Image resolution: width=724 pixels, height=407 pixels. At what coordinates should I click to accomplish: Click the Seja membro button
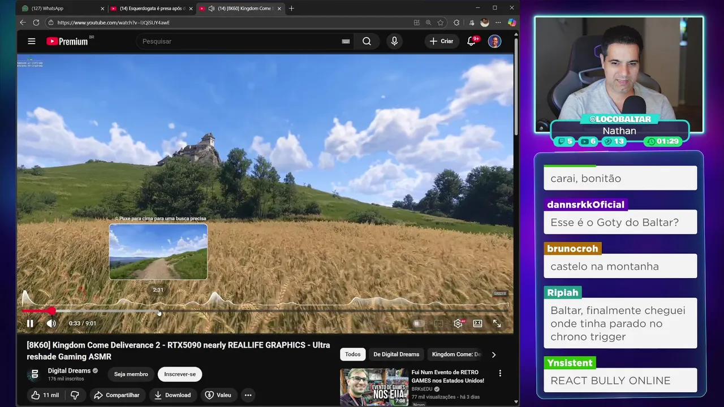point(131,374)
